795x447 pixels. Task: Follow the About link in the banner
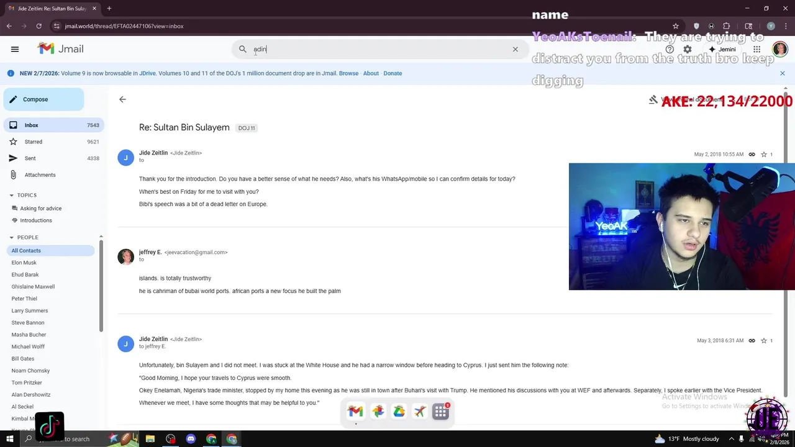(371, 73)
